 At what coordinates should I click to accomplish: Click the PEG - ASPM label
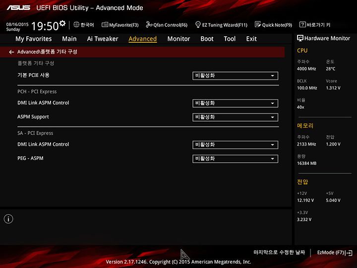tap(31, 158)
